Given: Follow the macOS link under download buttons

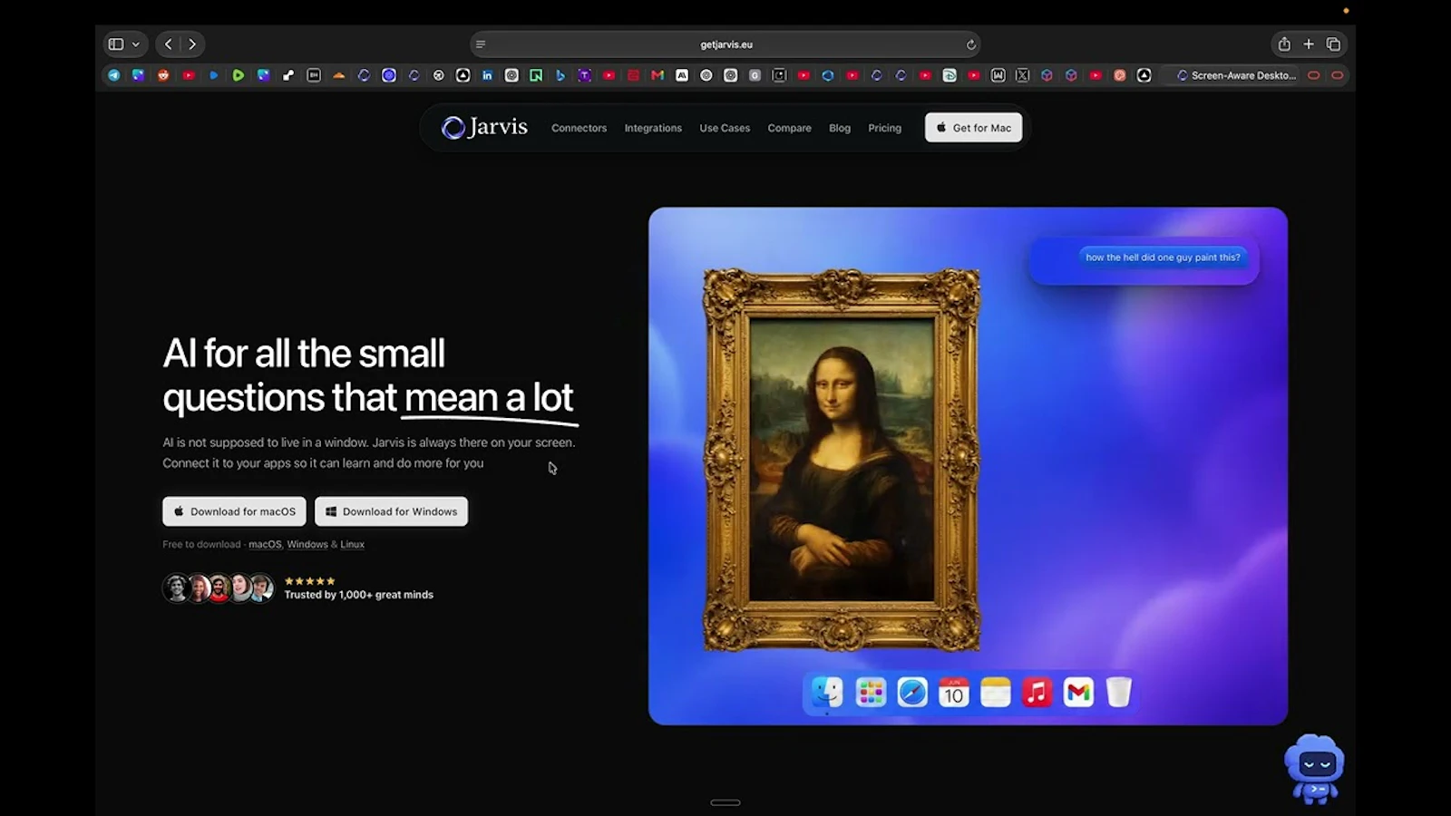Looking at the screenshot, I should pos(265,544).
